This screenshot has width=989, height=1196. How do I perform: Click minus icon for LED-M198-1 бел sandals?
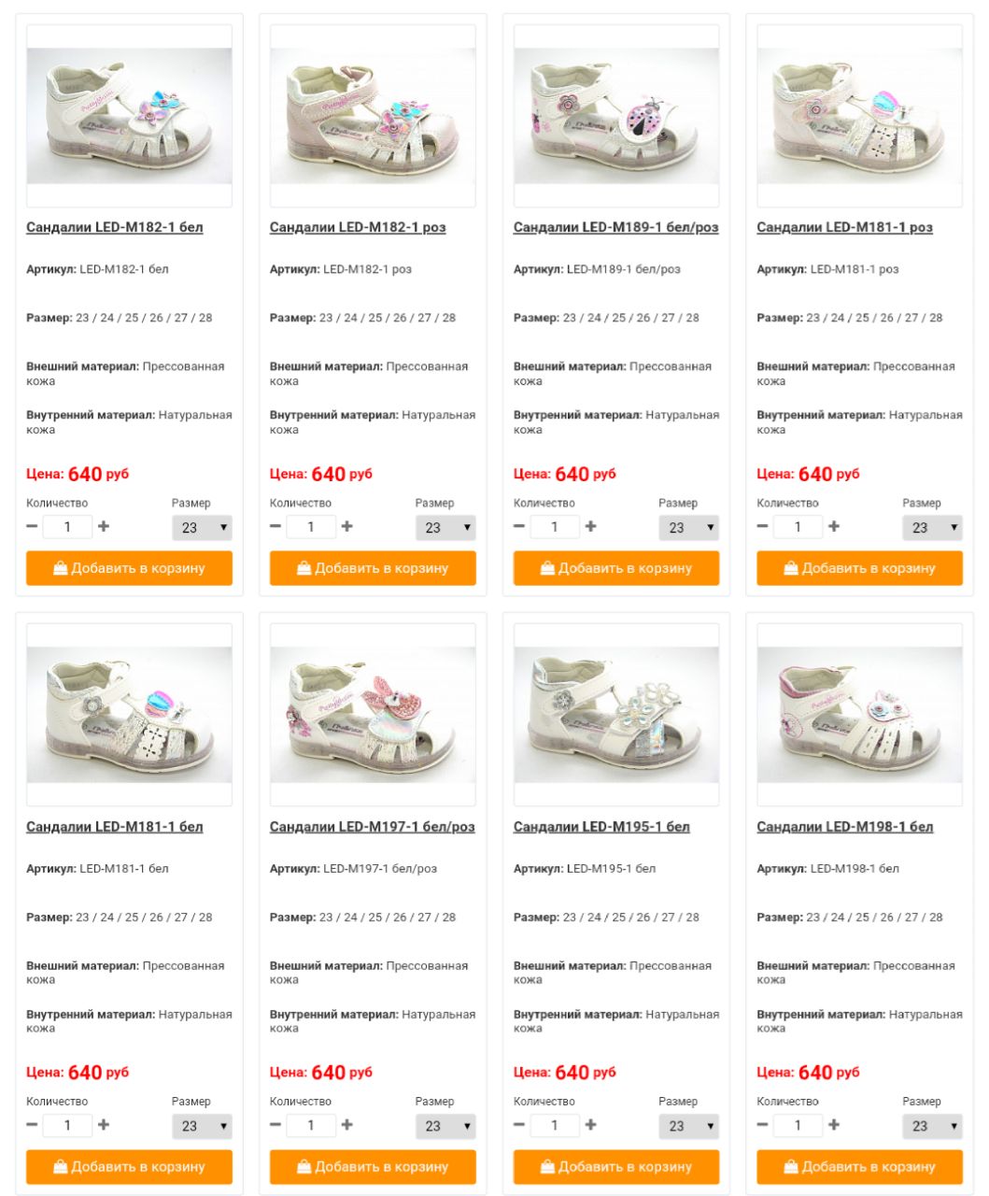pos(762,1125)
